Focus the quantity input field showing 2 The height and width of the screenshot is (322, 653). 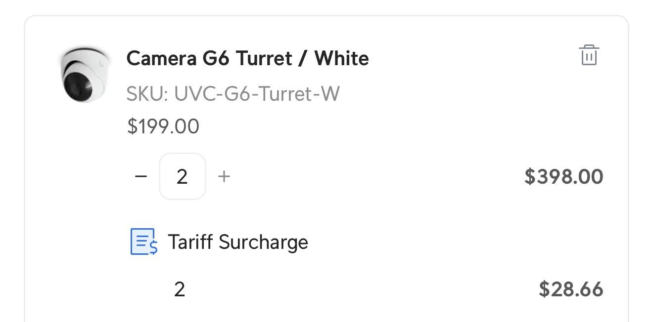tap(182, 176)
